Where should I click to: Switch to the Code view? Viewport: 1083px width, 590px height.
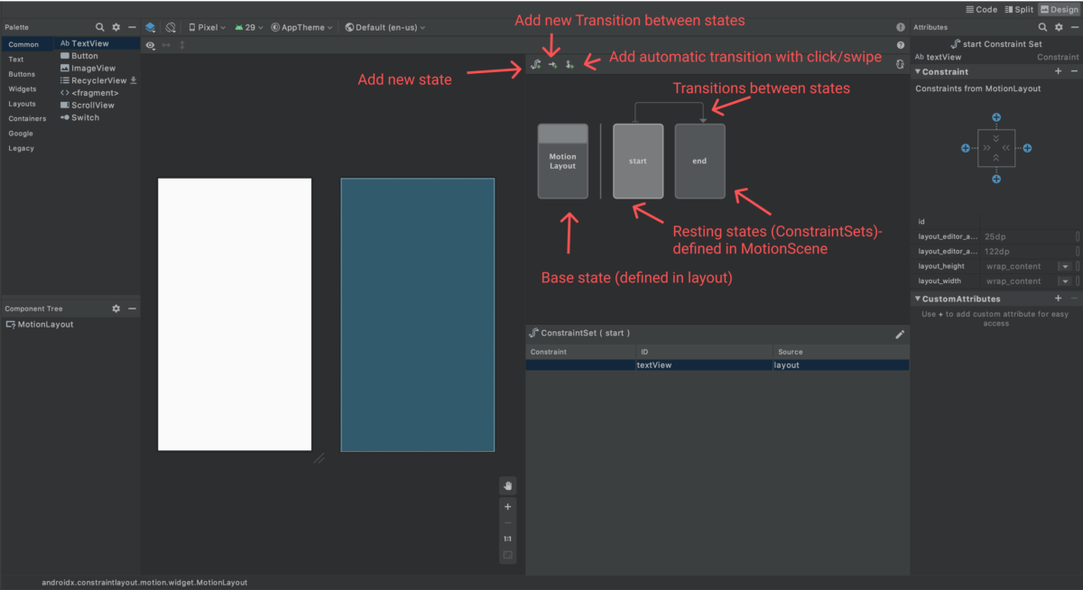981,9
